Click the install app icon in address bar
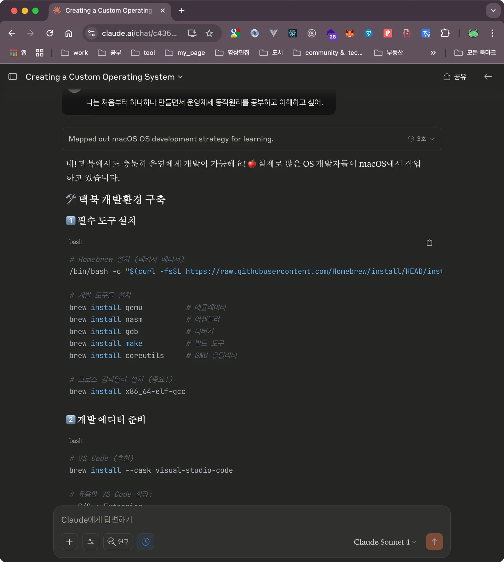 click(192, 33)
